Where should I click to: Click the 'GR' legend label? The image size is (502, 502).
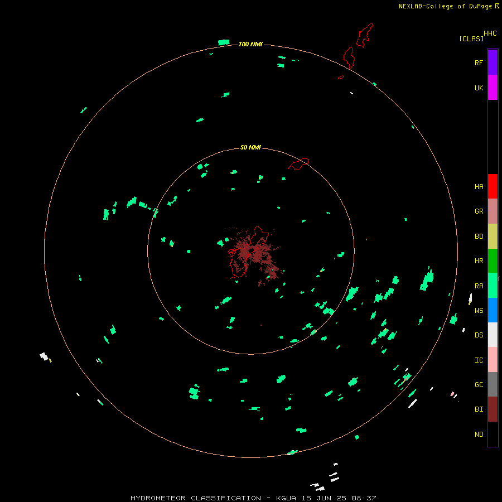479,211
